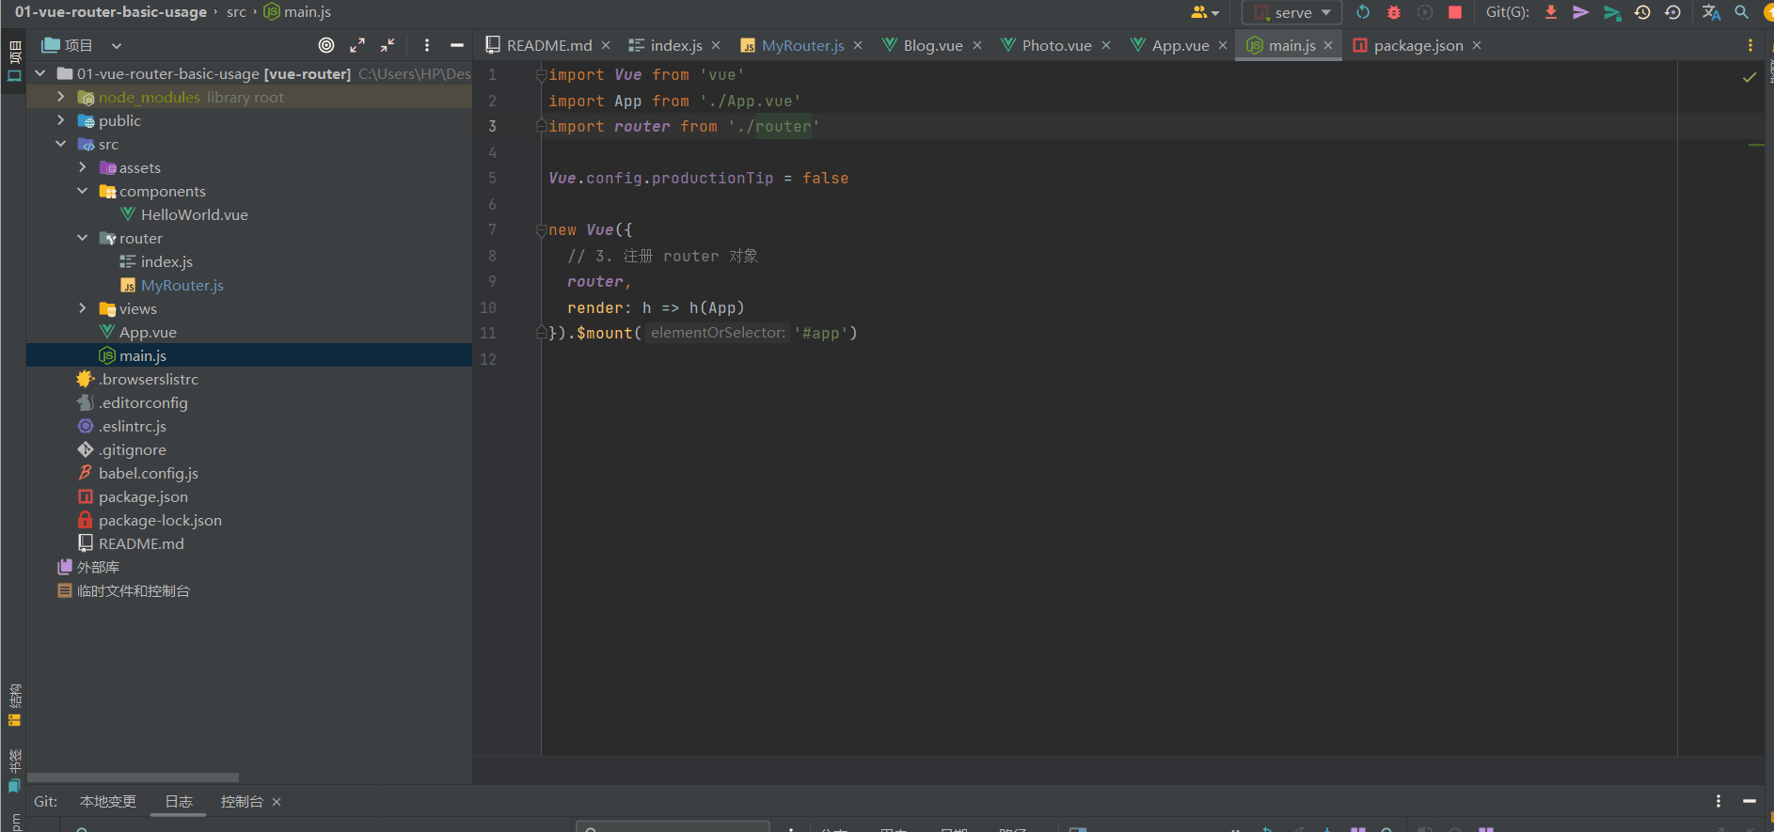Click the Git push icon
This screenshot has width=1774, height=832.
(x=1612, y=12)
